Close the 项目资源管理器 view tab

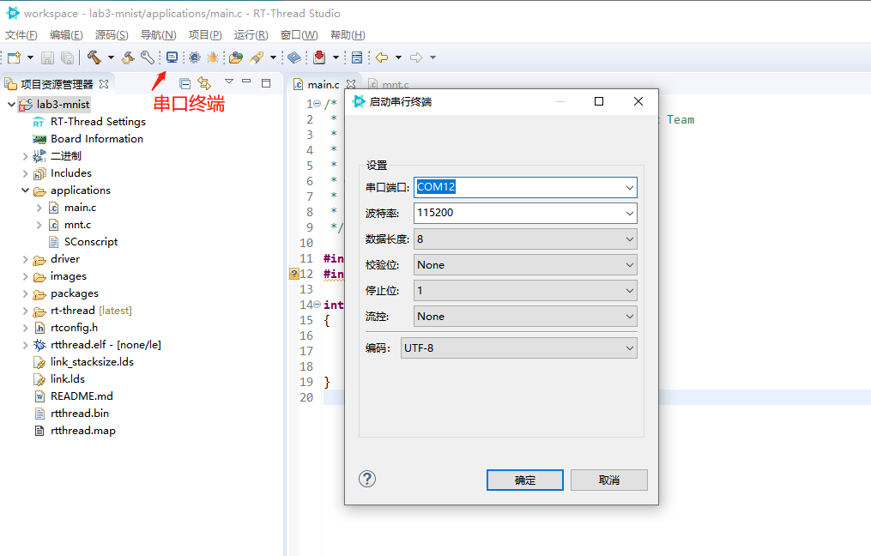pos(103,84)
